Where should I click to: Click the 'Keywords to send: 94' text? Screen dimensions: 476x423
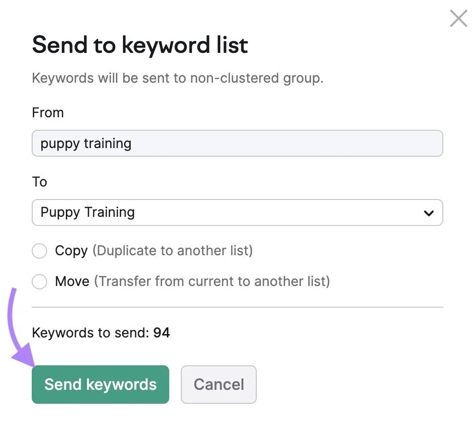pos(101,333)
